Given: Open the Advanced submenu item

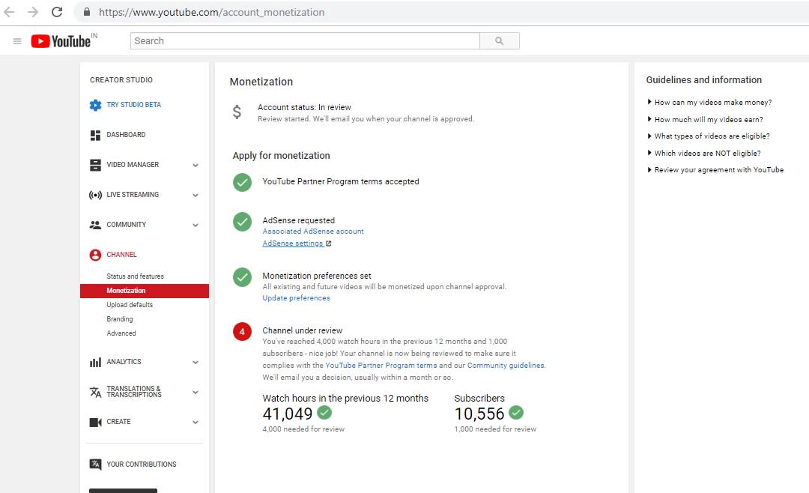Looking at the screenshot, I should pos(121,333).
